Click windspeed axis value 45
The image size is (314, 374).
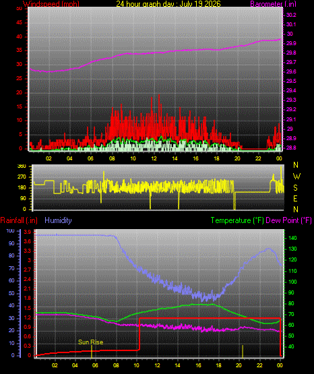(x=19, y=22)
